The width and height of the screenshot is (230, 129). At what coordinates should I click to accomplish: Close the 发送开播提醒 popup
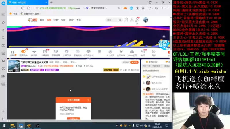[x=88, y=100]
